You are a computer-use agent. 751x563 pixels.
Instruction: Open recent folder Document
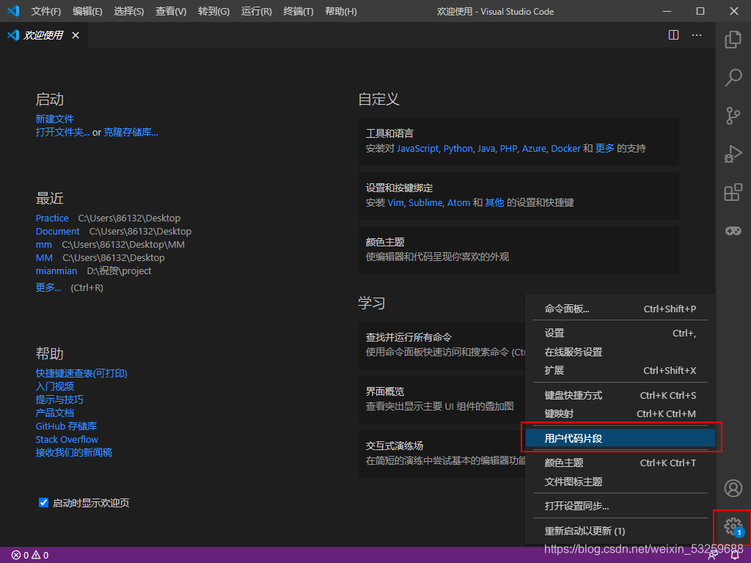(x=57, y=231)
